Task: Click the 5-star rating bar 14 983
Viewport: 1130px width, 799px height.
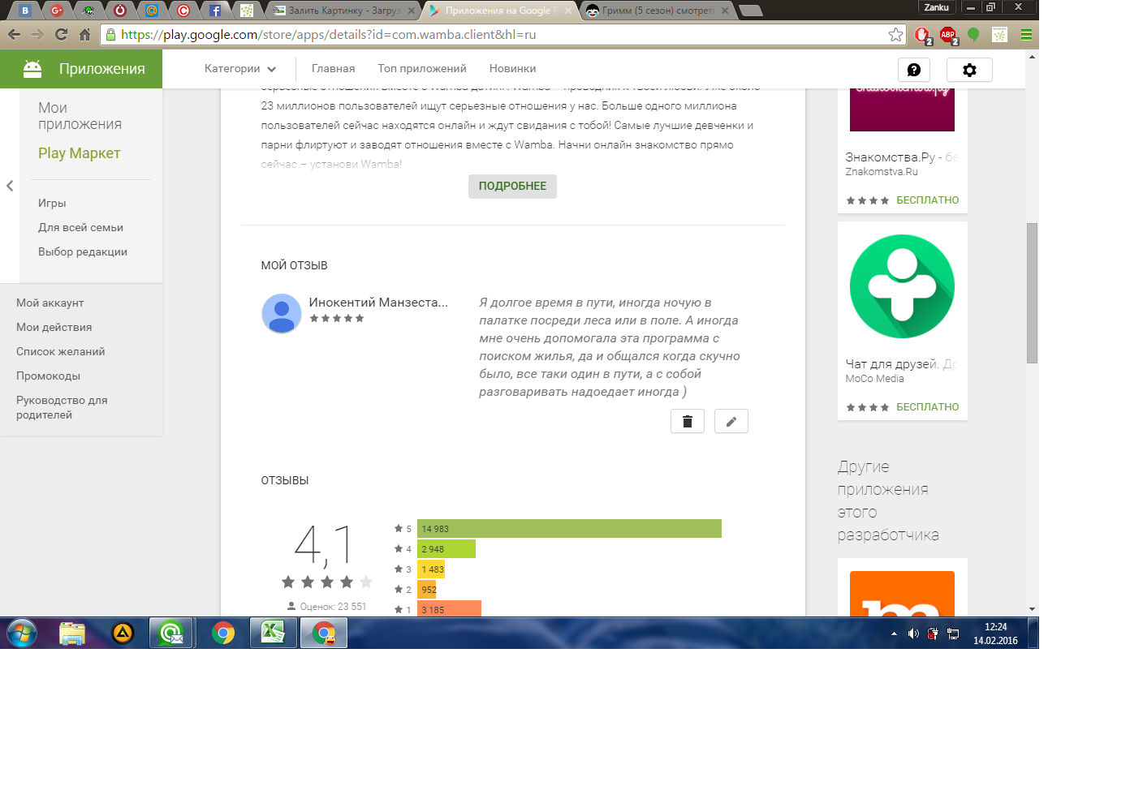Action: 569,529
